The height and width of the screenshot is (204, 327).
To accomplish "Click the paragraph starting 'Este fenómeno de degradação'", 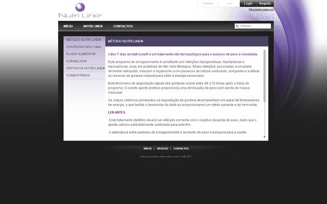I will pos(179,88).
